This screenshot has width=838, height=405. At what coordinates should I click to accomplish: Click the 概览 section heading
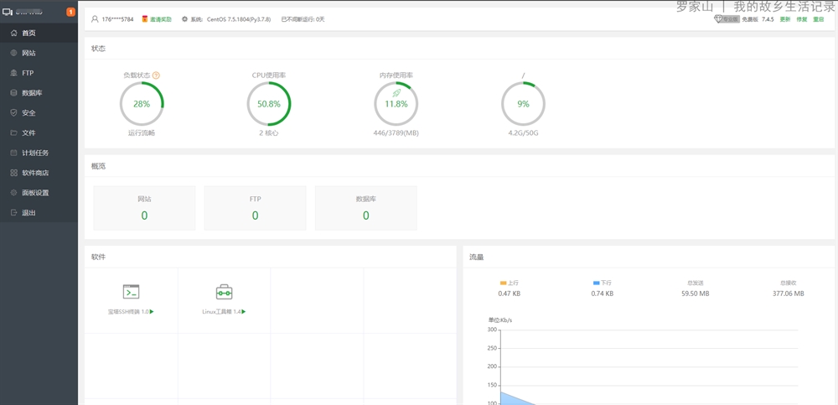98,166
